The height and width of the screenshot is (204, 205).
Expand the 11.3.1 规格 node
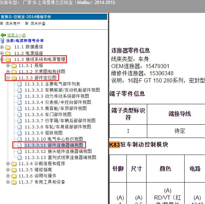pos(8,65)
